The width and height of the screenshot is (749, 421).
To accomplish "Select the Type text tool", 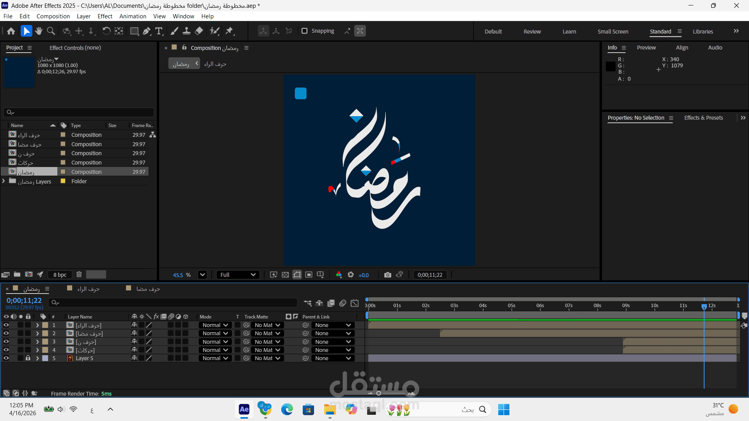I will point(159,31).
